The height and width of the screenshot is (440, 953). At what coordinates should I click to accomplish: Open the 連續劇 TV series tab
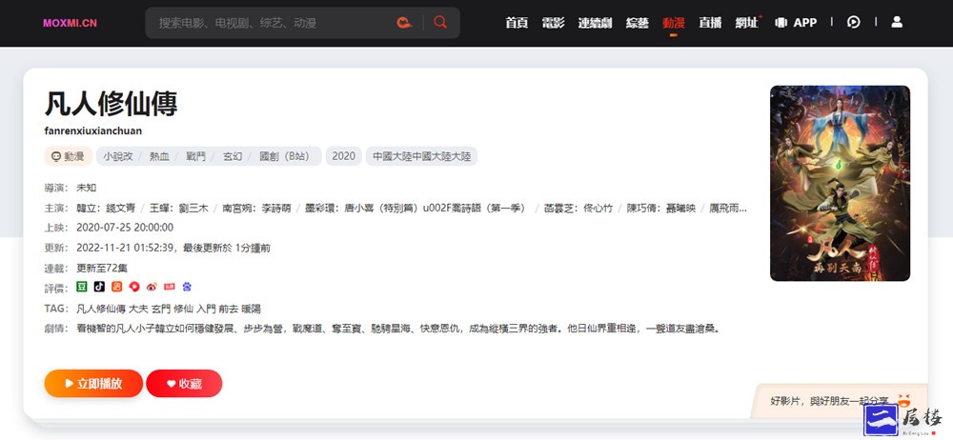coord(596,23)
